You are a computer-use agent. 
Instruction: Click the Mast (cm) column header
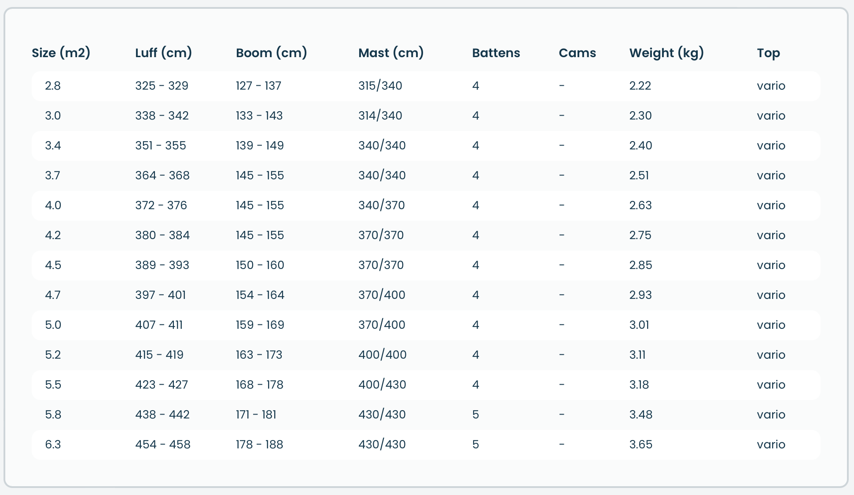point(391,53)
